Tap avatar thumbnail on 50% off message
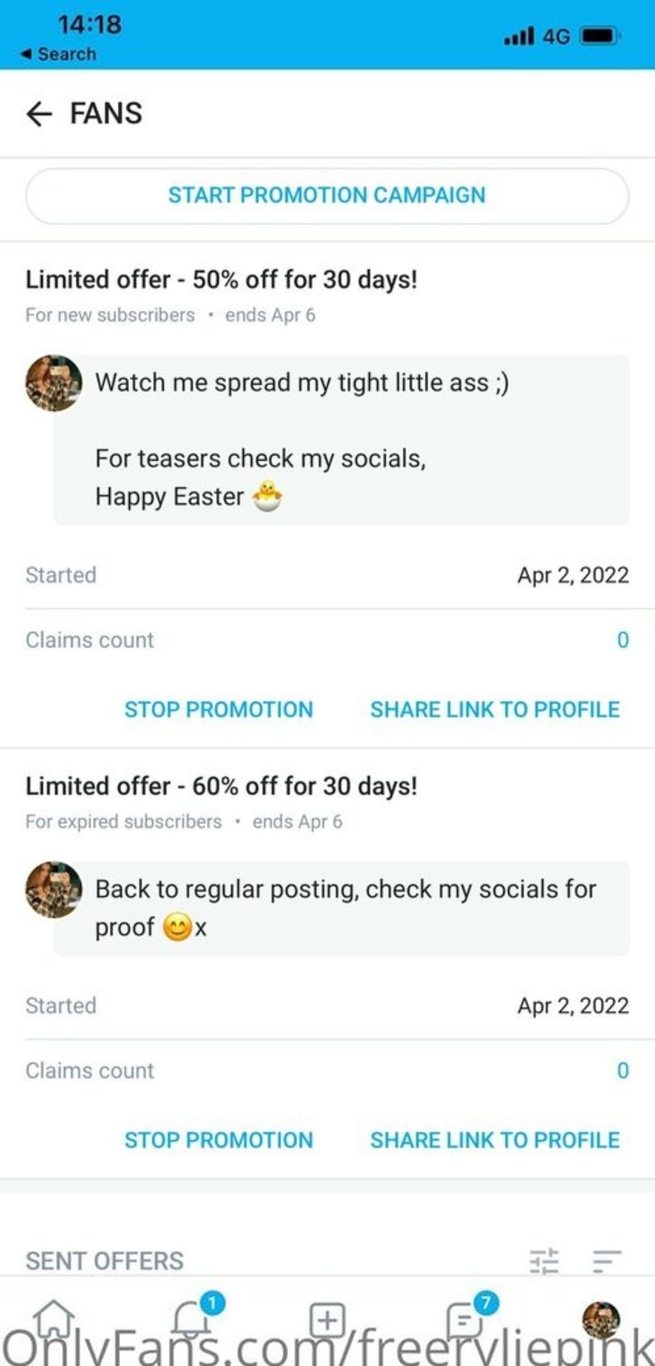Screen dimensions: 655x1366 point(53,383)
